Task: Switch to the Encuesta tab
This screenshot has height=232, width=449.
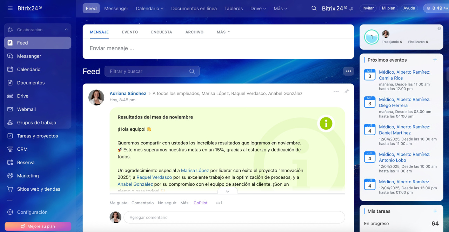Action: tap(161, 32)
